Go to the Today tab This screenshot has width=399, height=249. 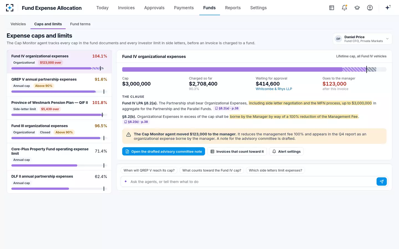click(x=103, y=8)
